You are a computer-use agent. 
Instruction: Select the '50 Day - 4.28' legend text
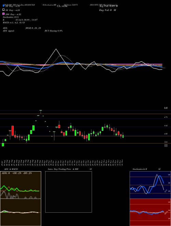[13, 10]
